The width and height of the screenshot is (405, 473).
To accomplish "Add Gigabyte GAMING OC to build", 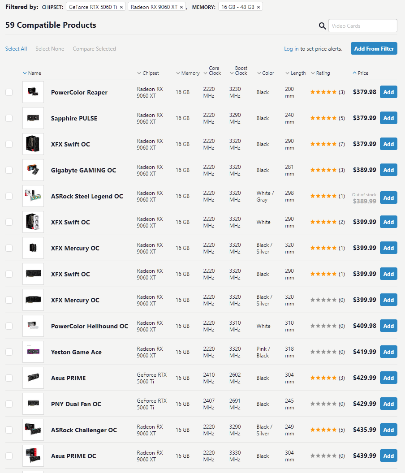I will pos(388,170).
